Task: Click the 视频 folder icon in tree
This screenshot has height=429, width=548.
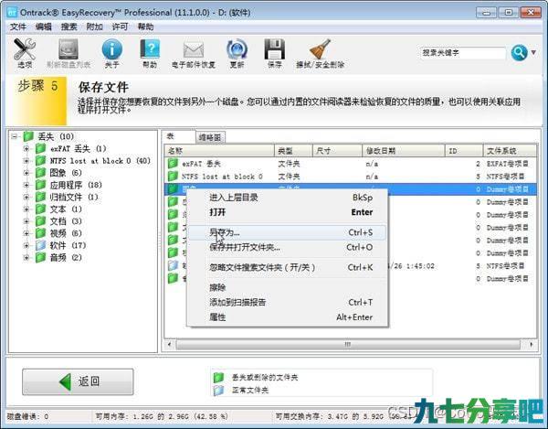Action: tap(40, 233)
